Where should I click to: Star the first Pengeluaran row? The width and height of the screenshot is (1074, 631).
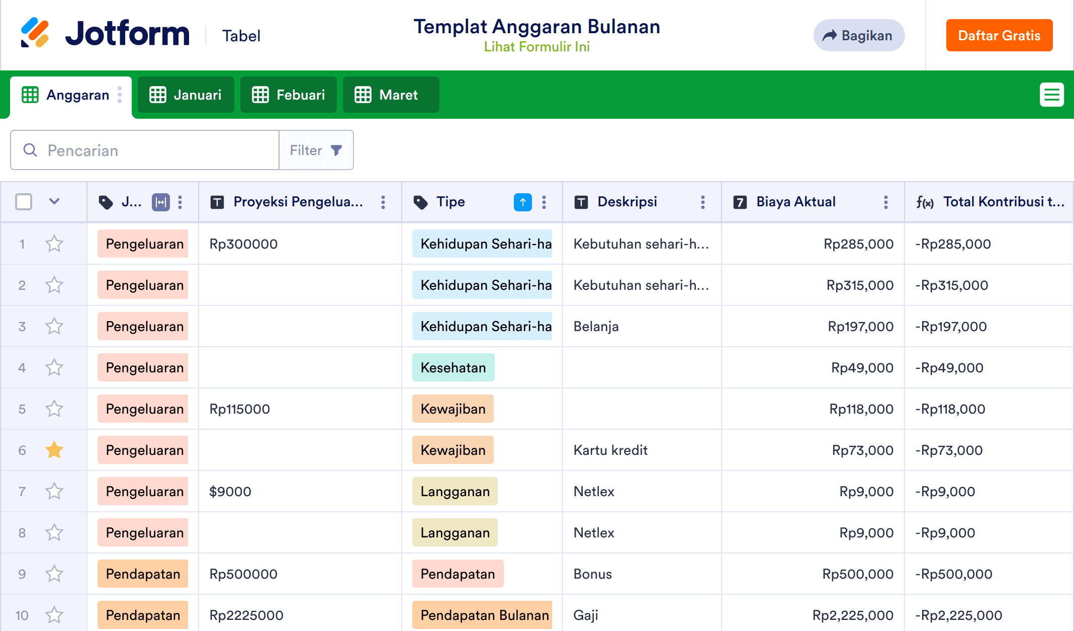[54, 244]
